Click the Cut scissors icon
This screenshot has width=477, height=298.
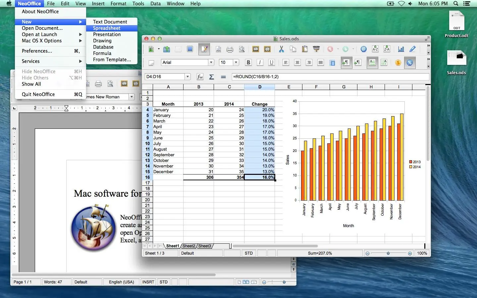281,49
